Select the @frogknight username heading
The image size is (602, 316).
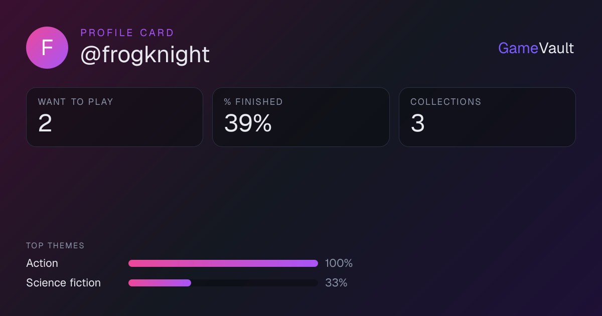(145, 55)
